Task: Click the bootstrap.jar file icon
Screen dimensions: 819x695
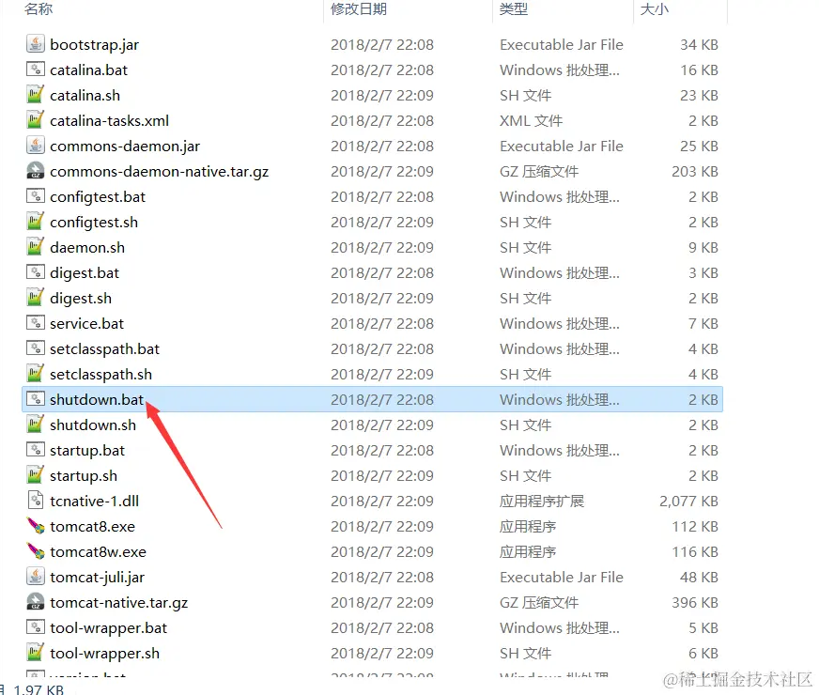Action: click(35, 44)
